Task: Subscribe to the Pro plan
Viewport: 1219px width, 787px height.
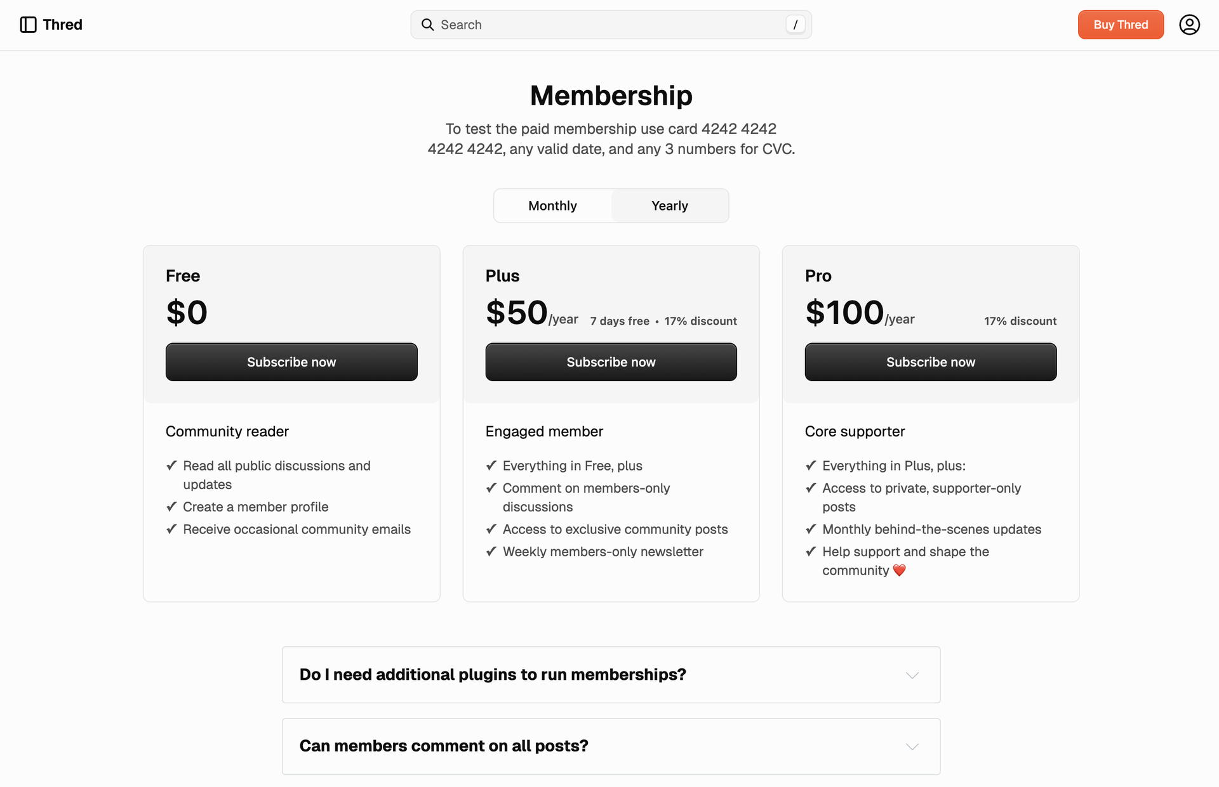Action: tap(930, 361)
